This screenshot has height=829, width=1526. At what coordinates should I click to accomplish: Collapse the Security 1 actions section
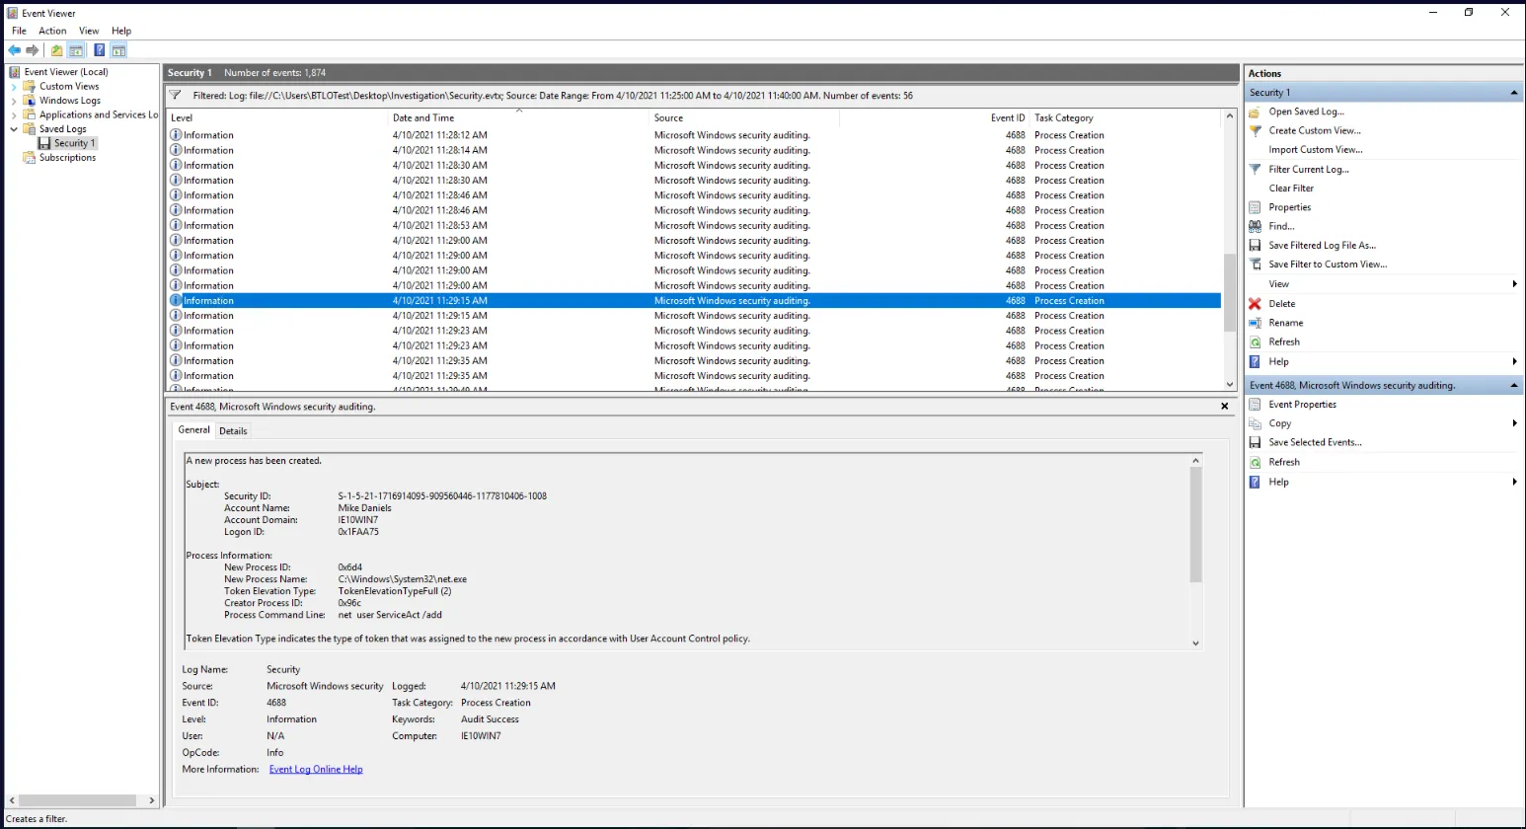[1514, 93]
